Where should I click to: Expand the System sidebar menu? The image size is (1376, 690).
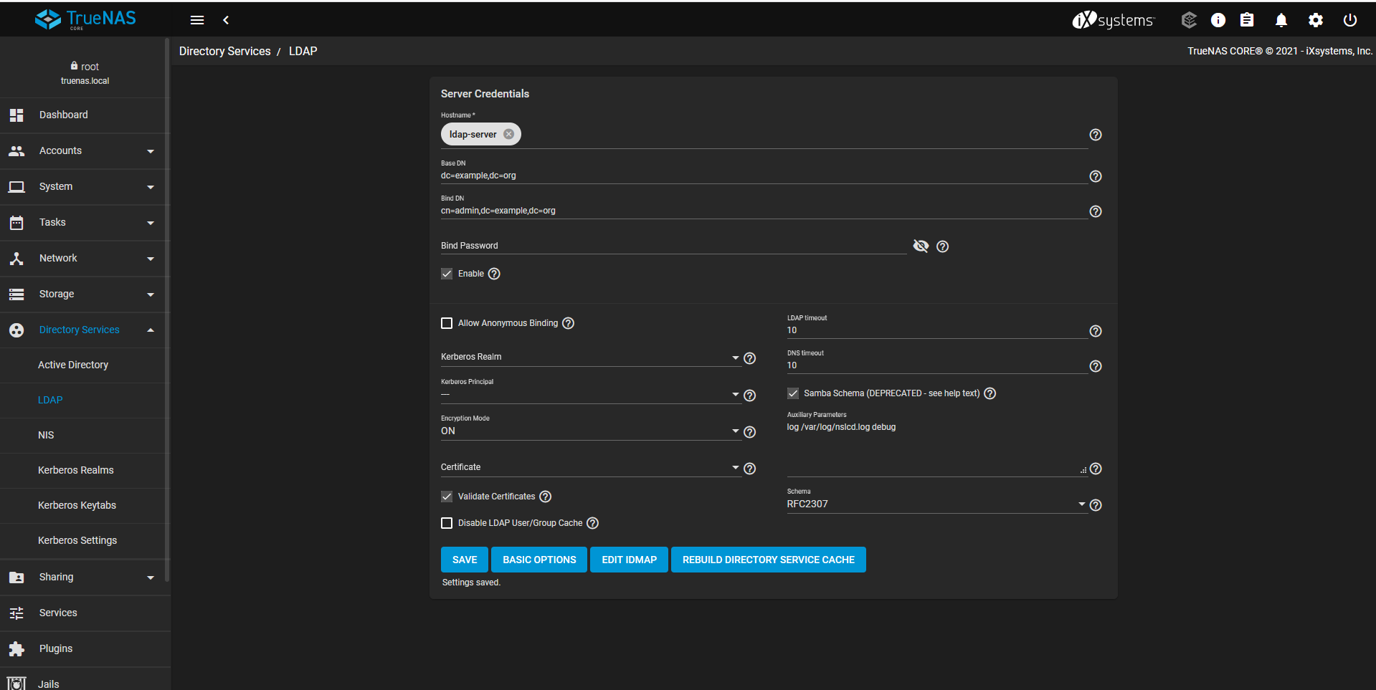[x=85, y=187]
